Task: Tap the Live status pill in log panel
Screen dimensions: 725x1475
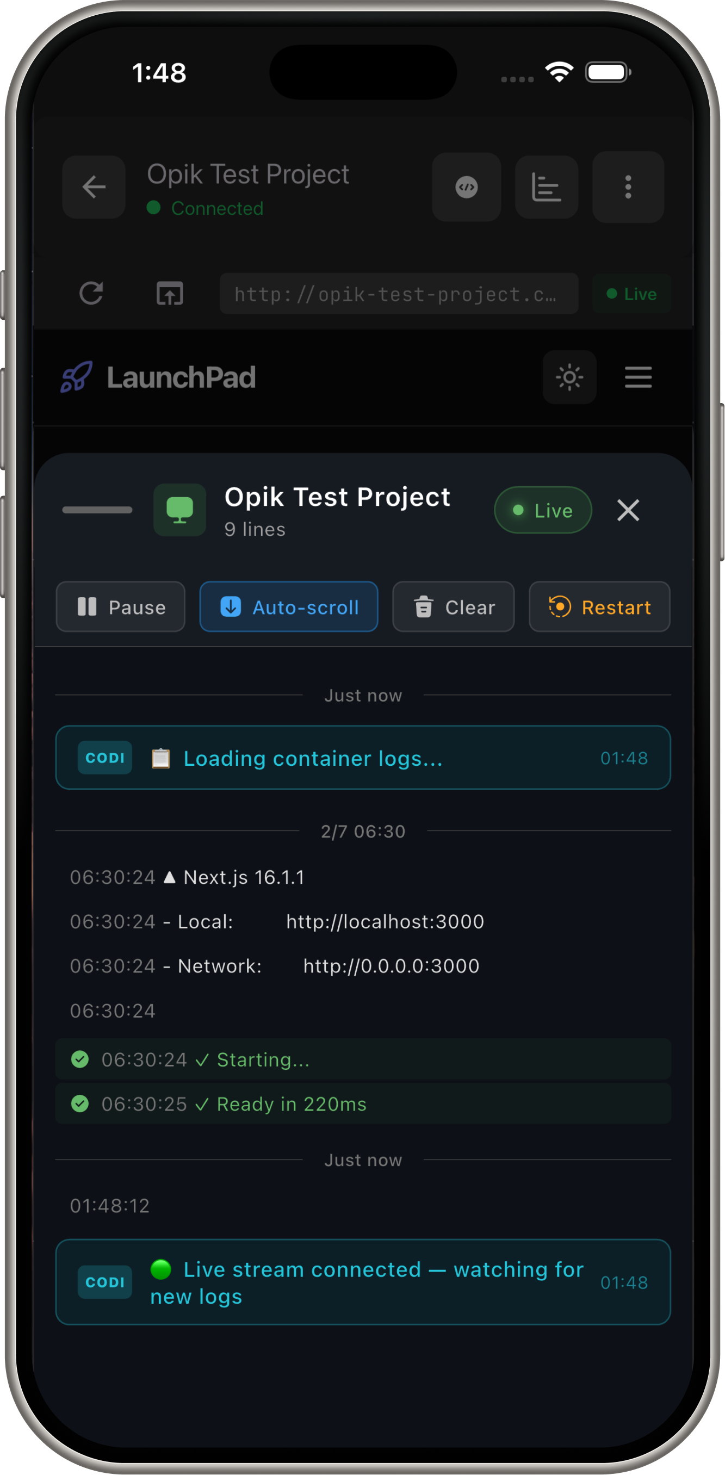Action: pos(543,510)
